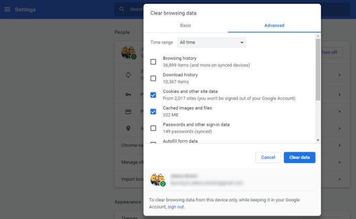Click the search magnifier icon
Image resolution: width=356 pixels, height=219 pixels.
(122, 9)
